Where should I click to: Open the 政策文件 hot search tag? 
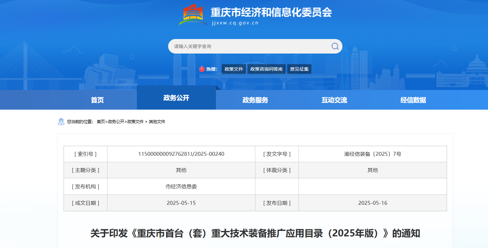234,69
